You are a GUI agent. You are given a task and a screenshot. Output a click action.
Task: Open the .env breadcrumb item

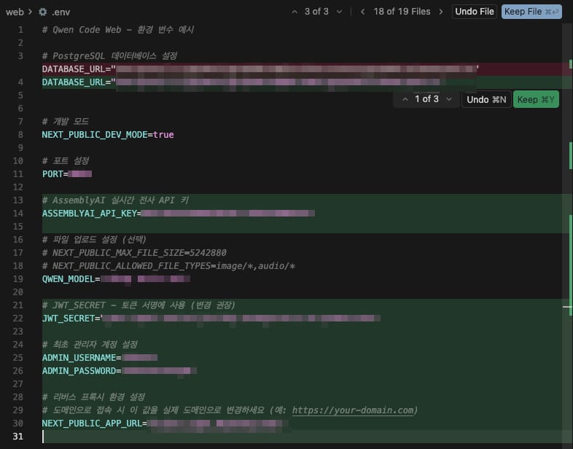63,12
